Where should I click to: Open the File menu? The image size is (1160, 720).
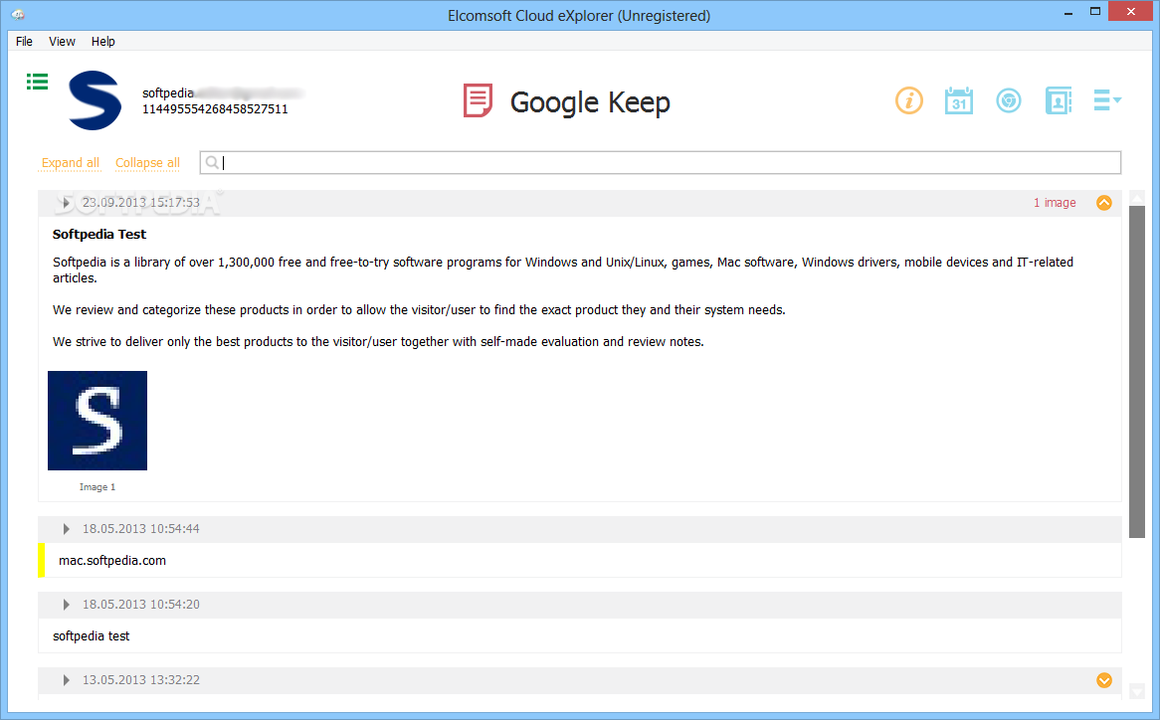click(25, 42)
